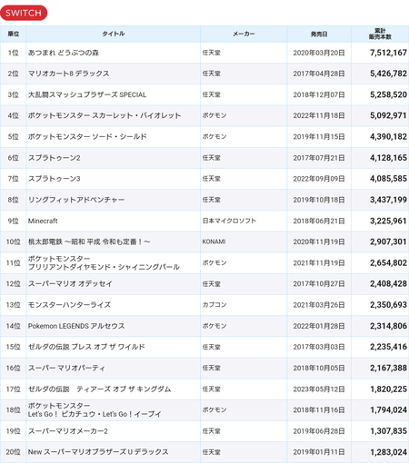409x463 pixels.
Task: Click KONAMI maker cell
Action: click(x=214, y=241)
